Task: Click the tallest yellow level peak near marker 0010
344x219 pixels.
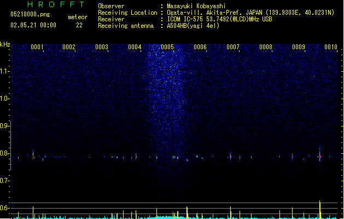Action: point(320,209)
